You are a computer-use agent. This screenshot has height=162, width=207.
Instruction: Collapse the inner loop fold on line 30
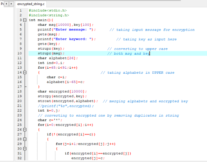tap(25, 149)
